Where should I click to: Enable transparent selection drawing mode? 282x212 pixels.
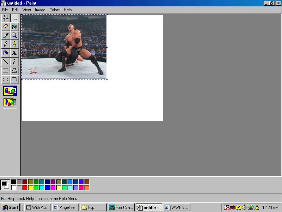point(10,102)
